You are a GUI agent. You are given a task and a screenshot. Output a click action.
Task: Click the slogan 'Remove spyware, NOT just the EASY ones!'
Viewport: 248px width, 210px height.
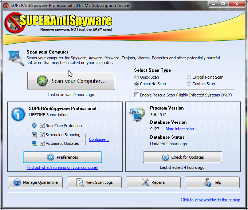tap(76, 29)
